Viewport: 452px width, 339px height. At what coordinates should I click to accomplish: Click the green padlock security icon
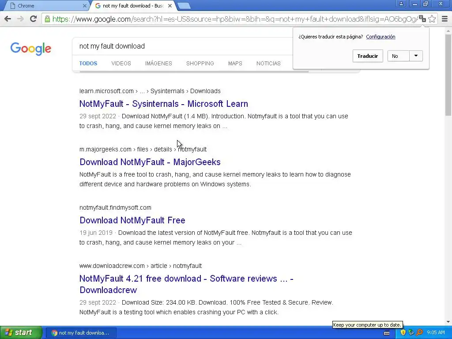tap(47, 19)
